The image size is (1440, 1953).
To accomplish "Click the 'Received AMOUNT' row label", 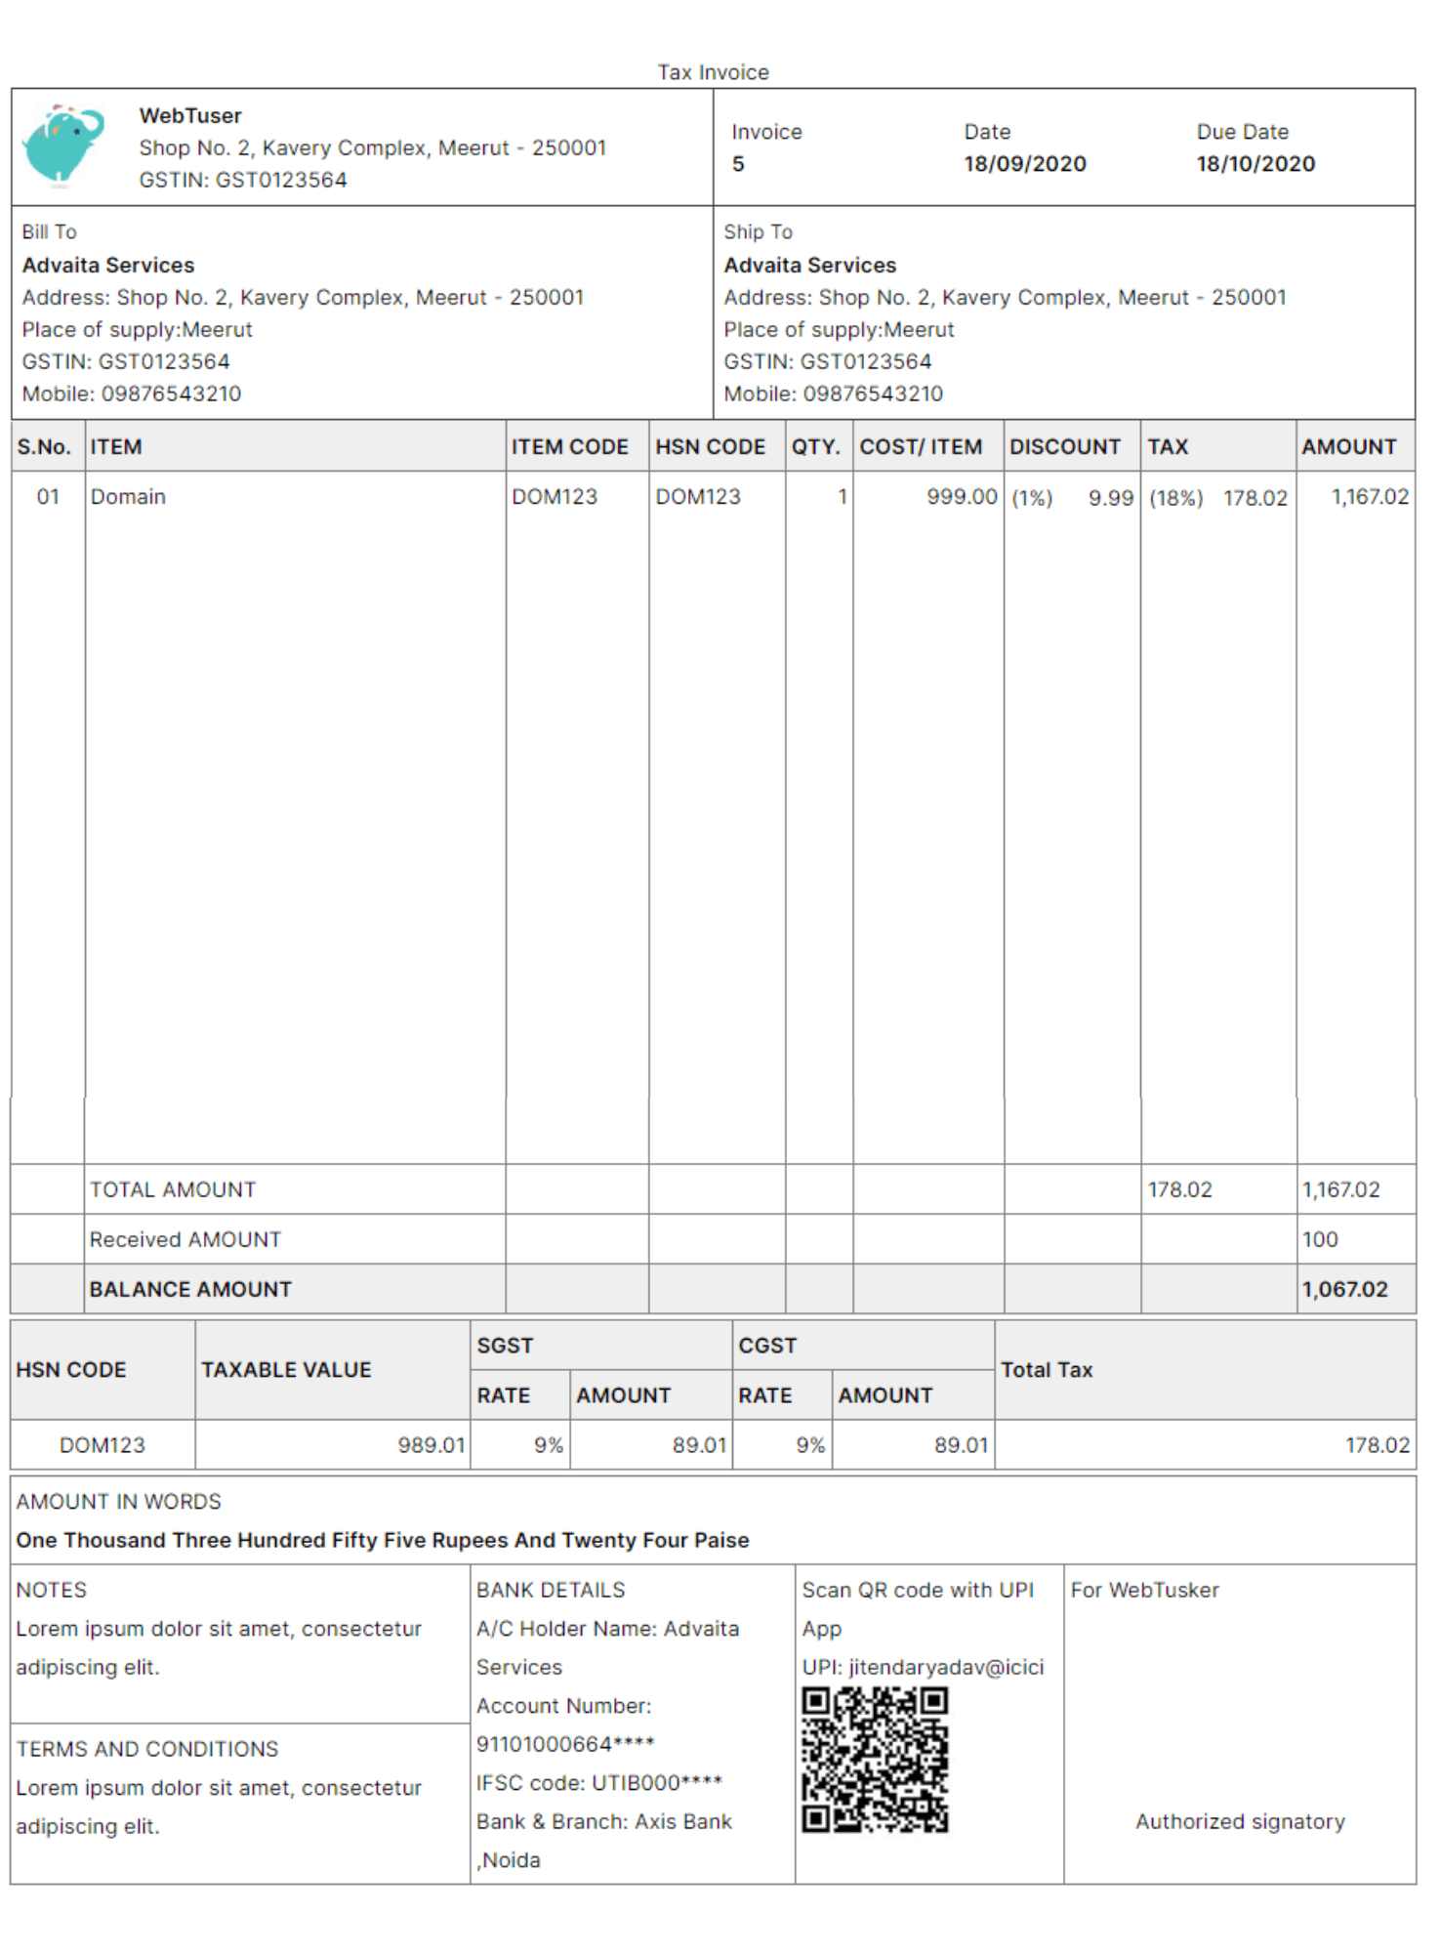I will 185,1240.
